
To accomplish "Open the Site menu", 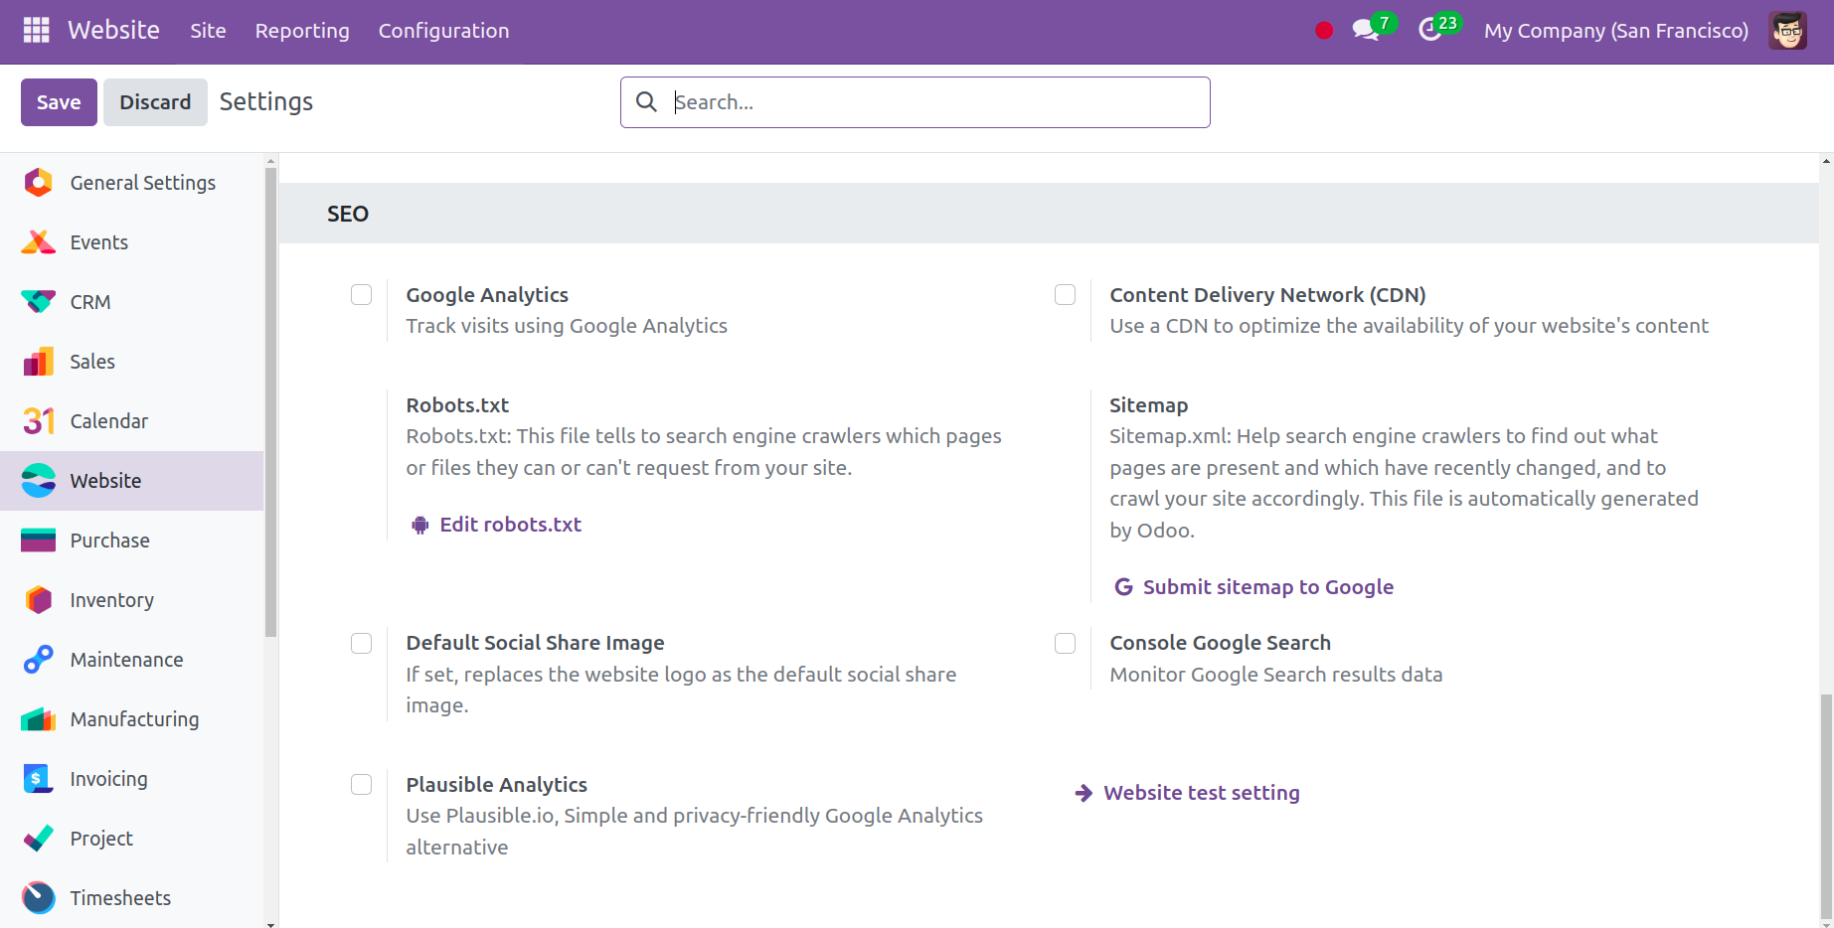I will [x=208, y=31].
